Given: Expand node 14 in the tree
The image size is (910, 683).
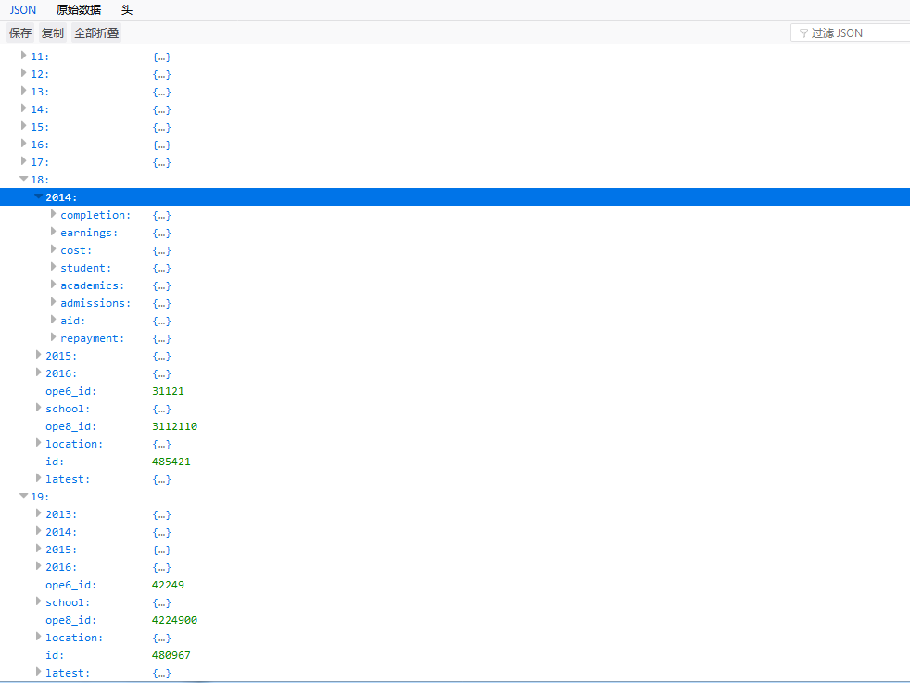Looking at the screenshot, I should (x=23, y=108).
